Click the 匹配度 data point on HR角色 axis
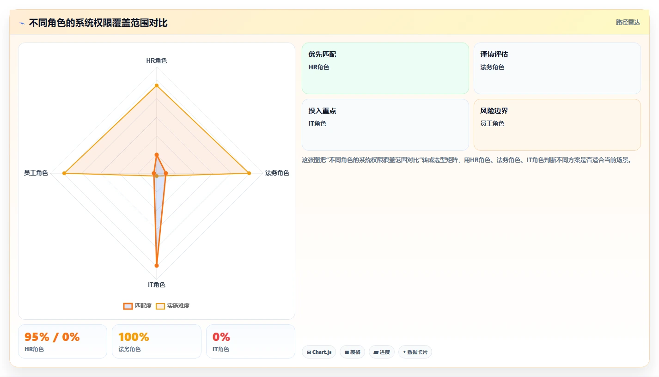The width and height of the screenshot is (659, 377). (157, 155)
